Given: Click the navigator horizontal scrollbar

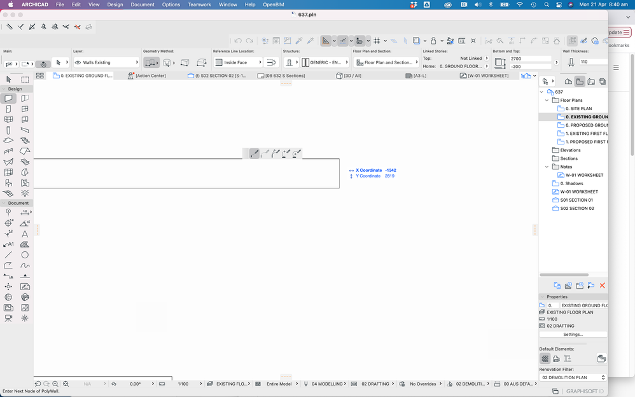Looking at the screenshot, I should (564, 275).
